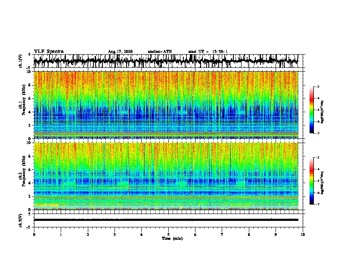Click the "station=ATH" header label
The image size is (341, 263).
(160, 52)
